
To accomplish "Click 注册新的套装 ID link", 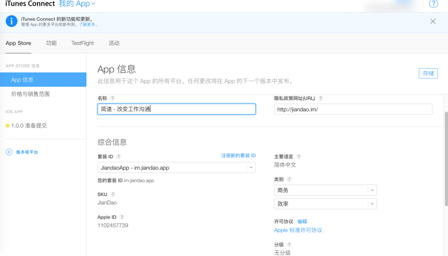I will click(x=239, y=155).
